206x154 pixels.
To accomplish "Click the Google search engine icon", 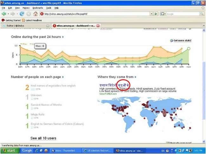I will click(162, 14).
